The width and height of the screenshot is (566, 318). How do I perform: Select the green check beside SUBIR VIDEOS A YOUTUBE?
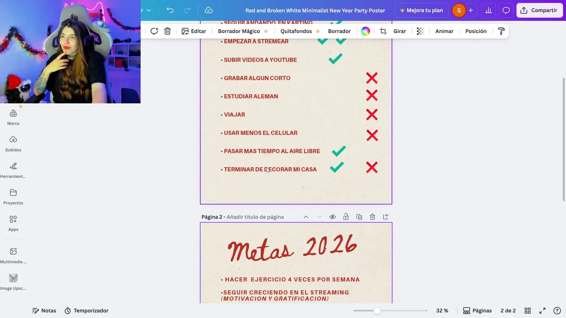click(x=336, y=58)
